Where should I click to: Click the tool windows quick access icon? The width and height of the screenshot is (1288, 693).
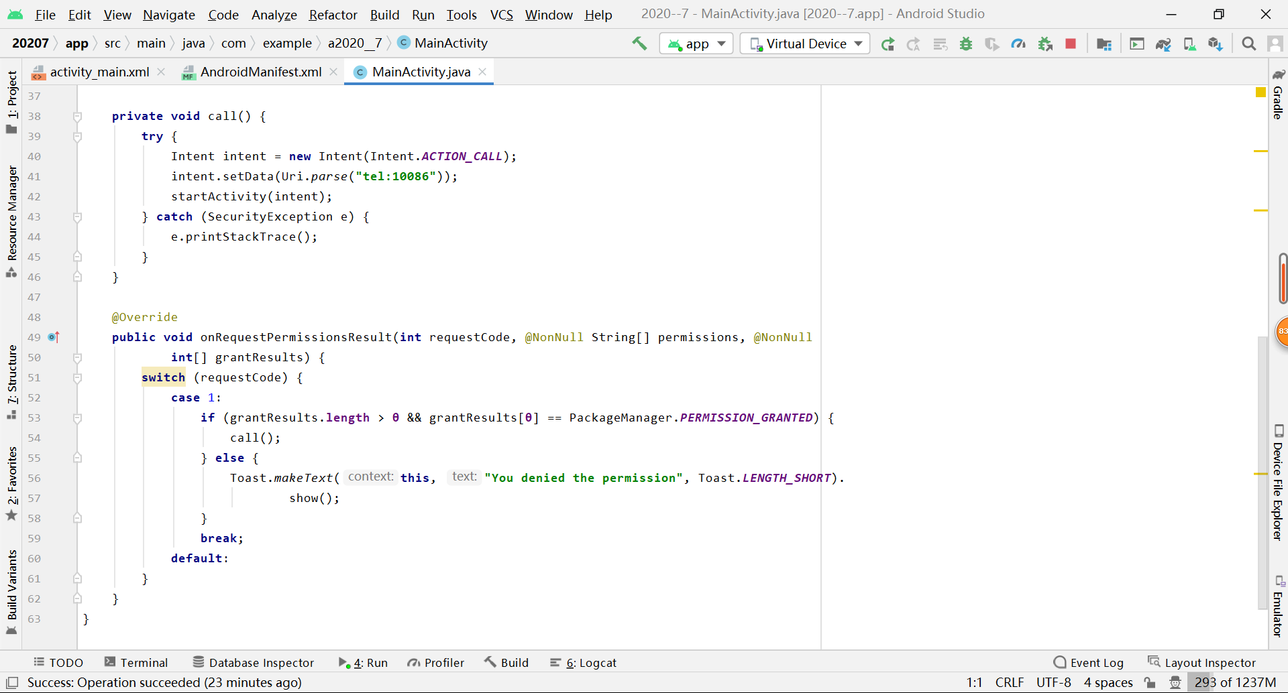pyautogui.click(x=12, y=682)
